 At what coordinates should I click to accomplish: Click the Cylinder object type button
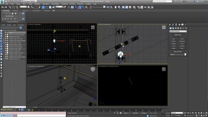tap(174, 44)
